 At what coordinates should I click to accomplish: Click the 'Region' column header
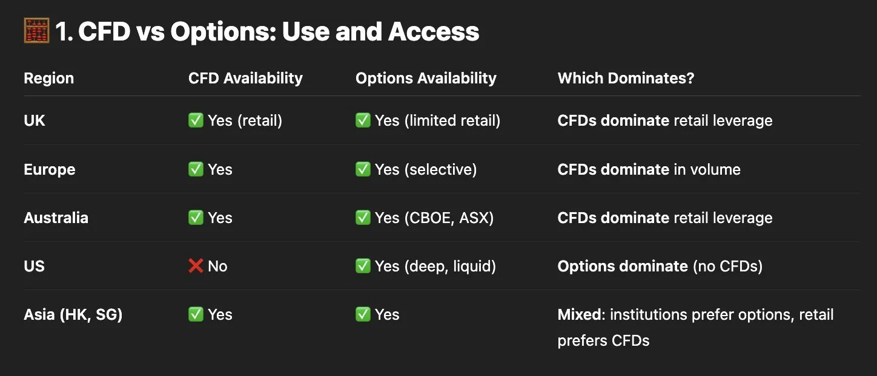pos(48,78)
